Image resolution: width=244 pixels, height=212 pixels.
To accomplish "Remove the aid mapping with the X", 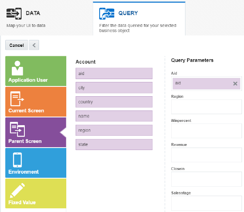I will (235, 84).
